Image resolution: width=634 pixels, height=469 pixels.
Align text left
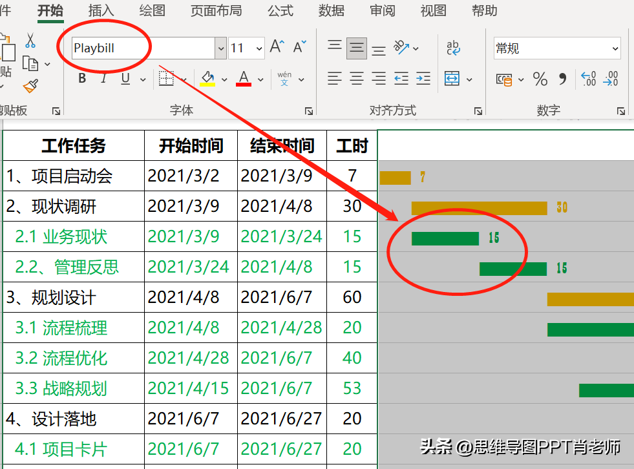[335, 78]
